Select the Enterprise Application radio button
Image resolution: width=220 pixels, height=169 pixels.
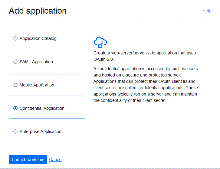[x=15, y=132]
